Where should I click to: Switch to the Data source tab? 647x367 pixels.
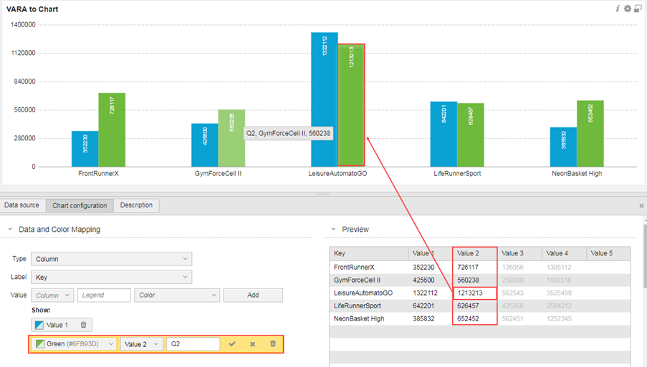(x=22, y=205)
